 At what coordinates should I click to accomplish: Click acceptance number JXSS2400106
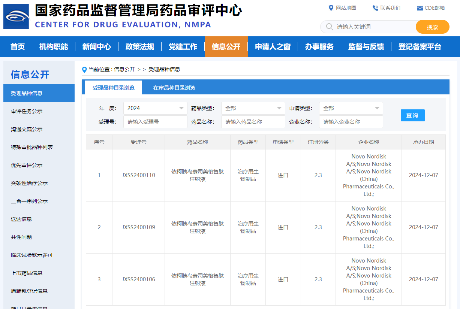point(138,279)
